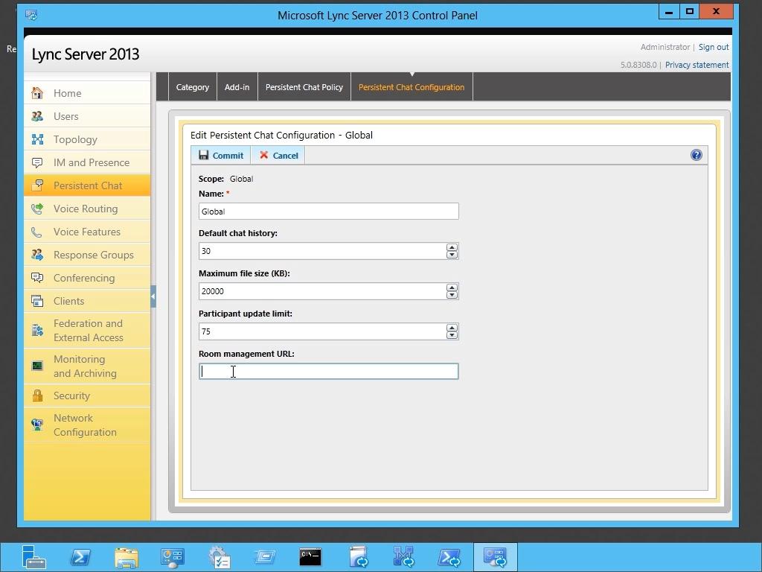762x572 pixels.
Task: Open Server Manager from the taskbar
Action: pyautogui.click(x=34, y=557)
